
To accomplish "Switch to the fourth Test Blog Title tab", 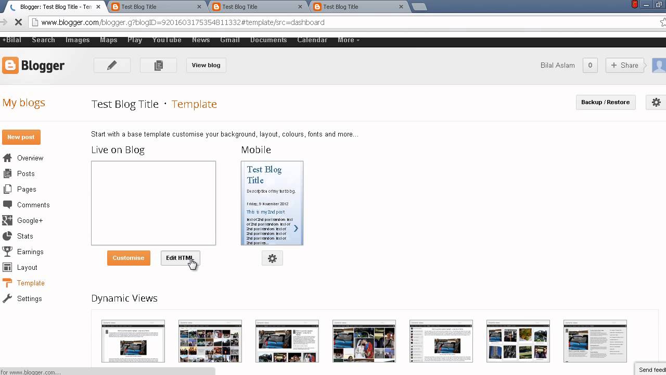I will click(x=358, y=7).
